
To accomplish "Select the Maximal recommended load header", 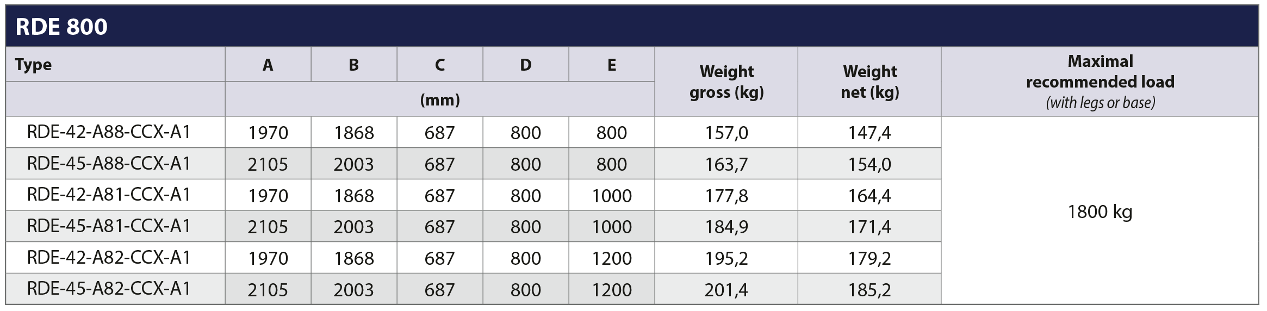I will click(1100, 82).
